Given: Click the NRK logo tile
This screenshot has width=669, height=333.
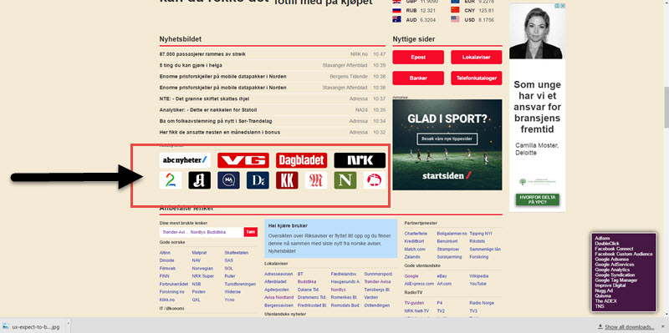Looking at the screenshot, I should pyautogui.click(x=360, y=160).
